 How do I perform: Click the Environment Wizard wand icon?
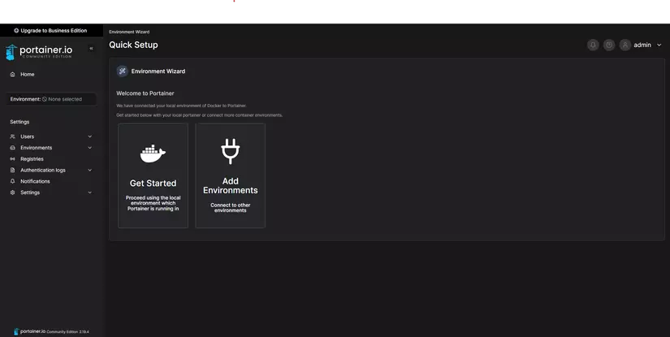click(x=123, y=71)
